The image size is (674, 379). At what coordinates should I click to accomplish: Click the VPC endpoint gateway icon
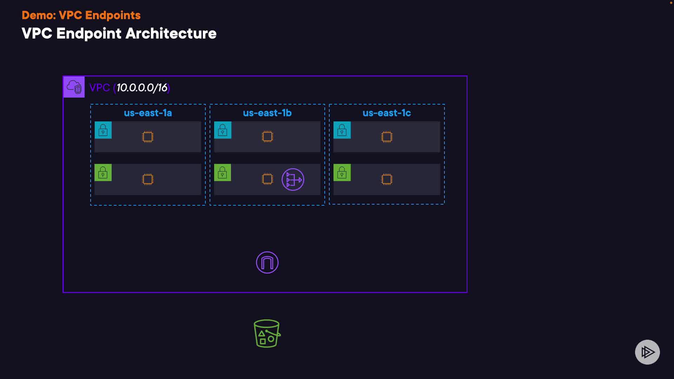[267, 262]
